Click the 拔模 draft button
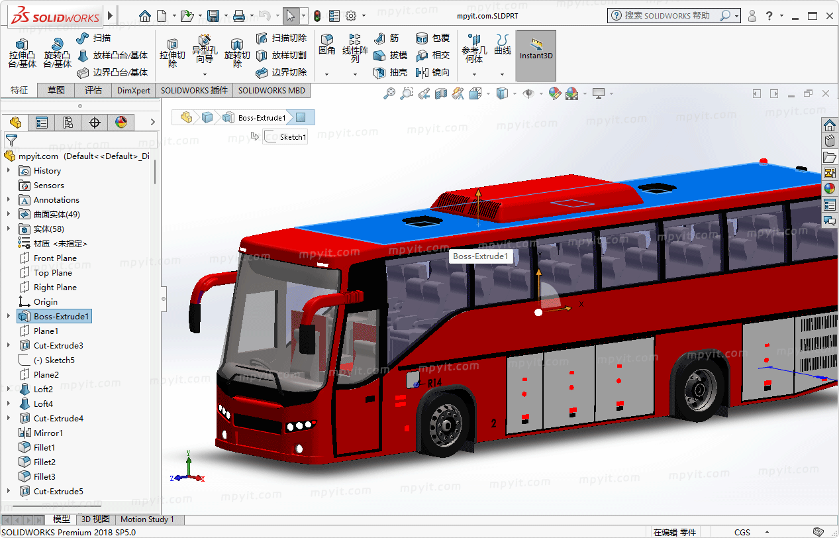The width and height of the screenshot is (839, 538). [x=391, y=56]
